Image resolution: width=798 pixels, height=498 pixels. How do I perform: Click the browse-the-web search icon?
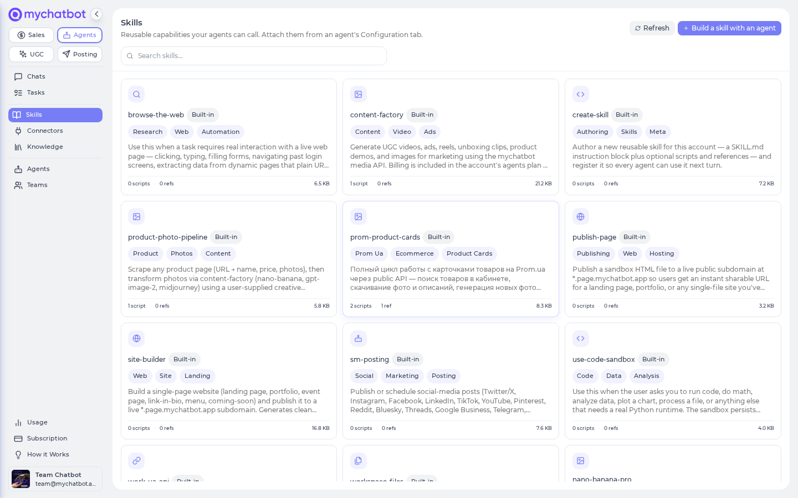pos(136,95)
